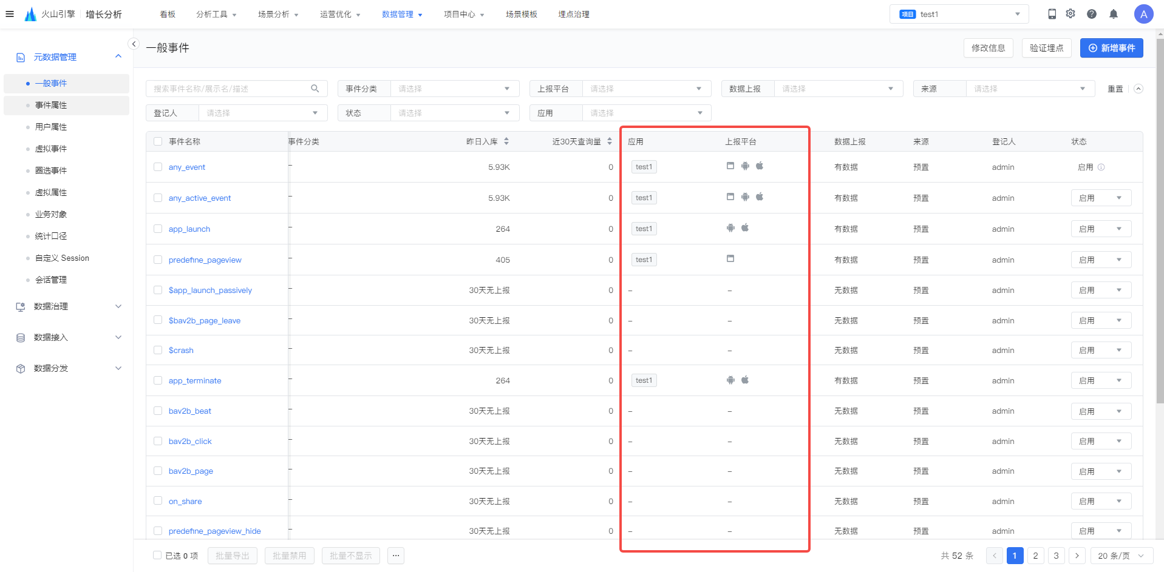The width and height of the screenshot is (1164, 572).
Task: Click the user avatar icon
Action: click(1144, 14)
